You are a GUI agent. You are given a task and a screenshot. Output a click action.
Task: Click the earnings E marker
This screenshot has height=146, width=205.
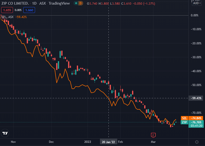tap(153, 135)
